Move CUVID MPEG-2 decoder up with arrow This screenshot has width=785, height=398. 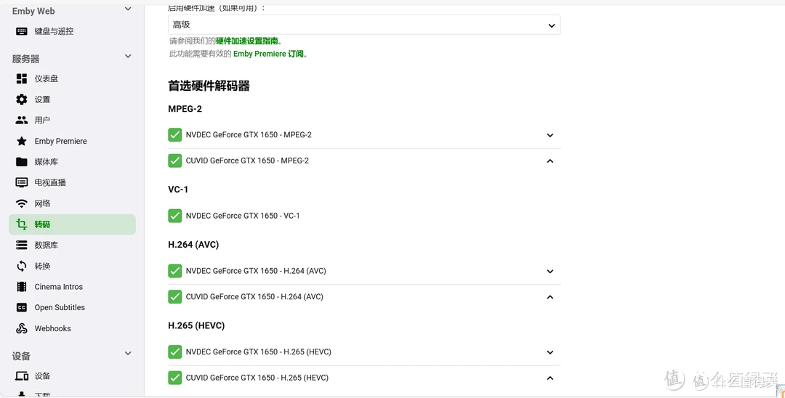[549, 161]
